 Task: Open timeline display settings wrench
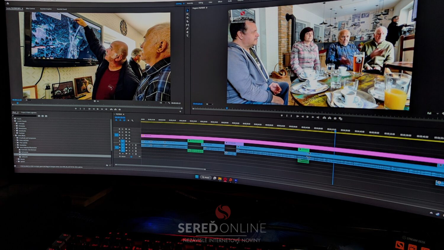(x=132, y=121)
